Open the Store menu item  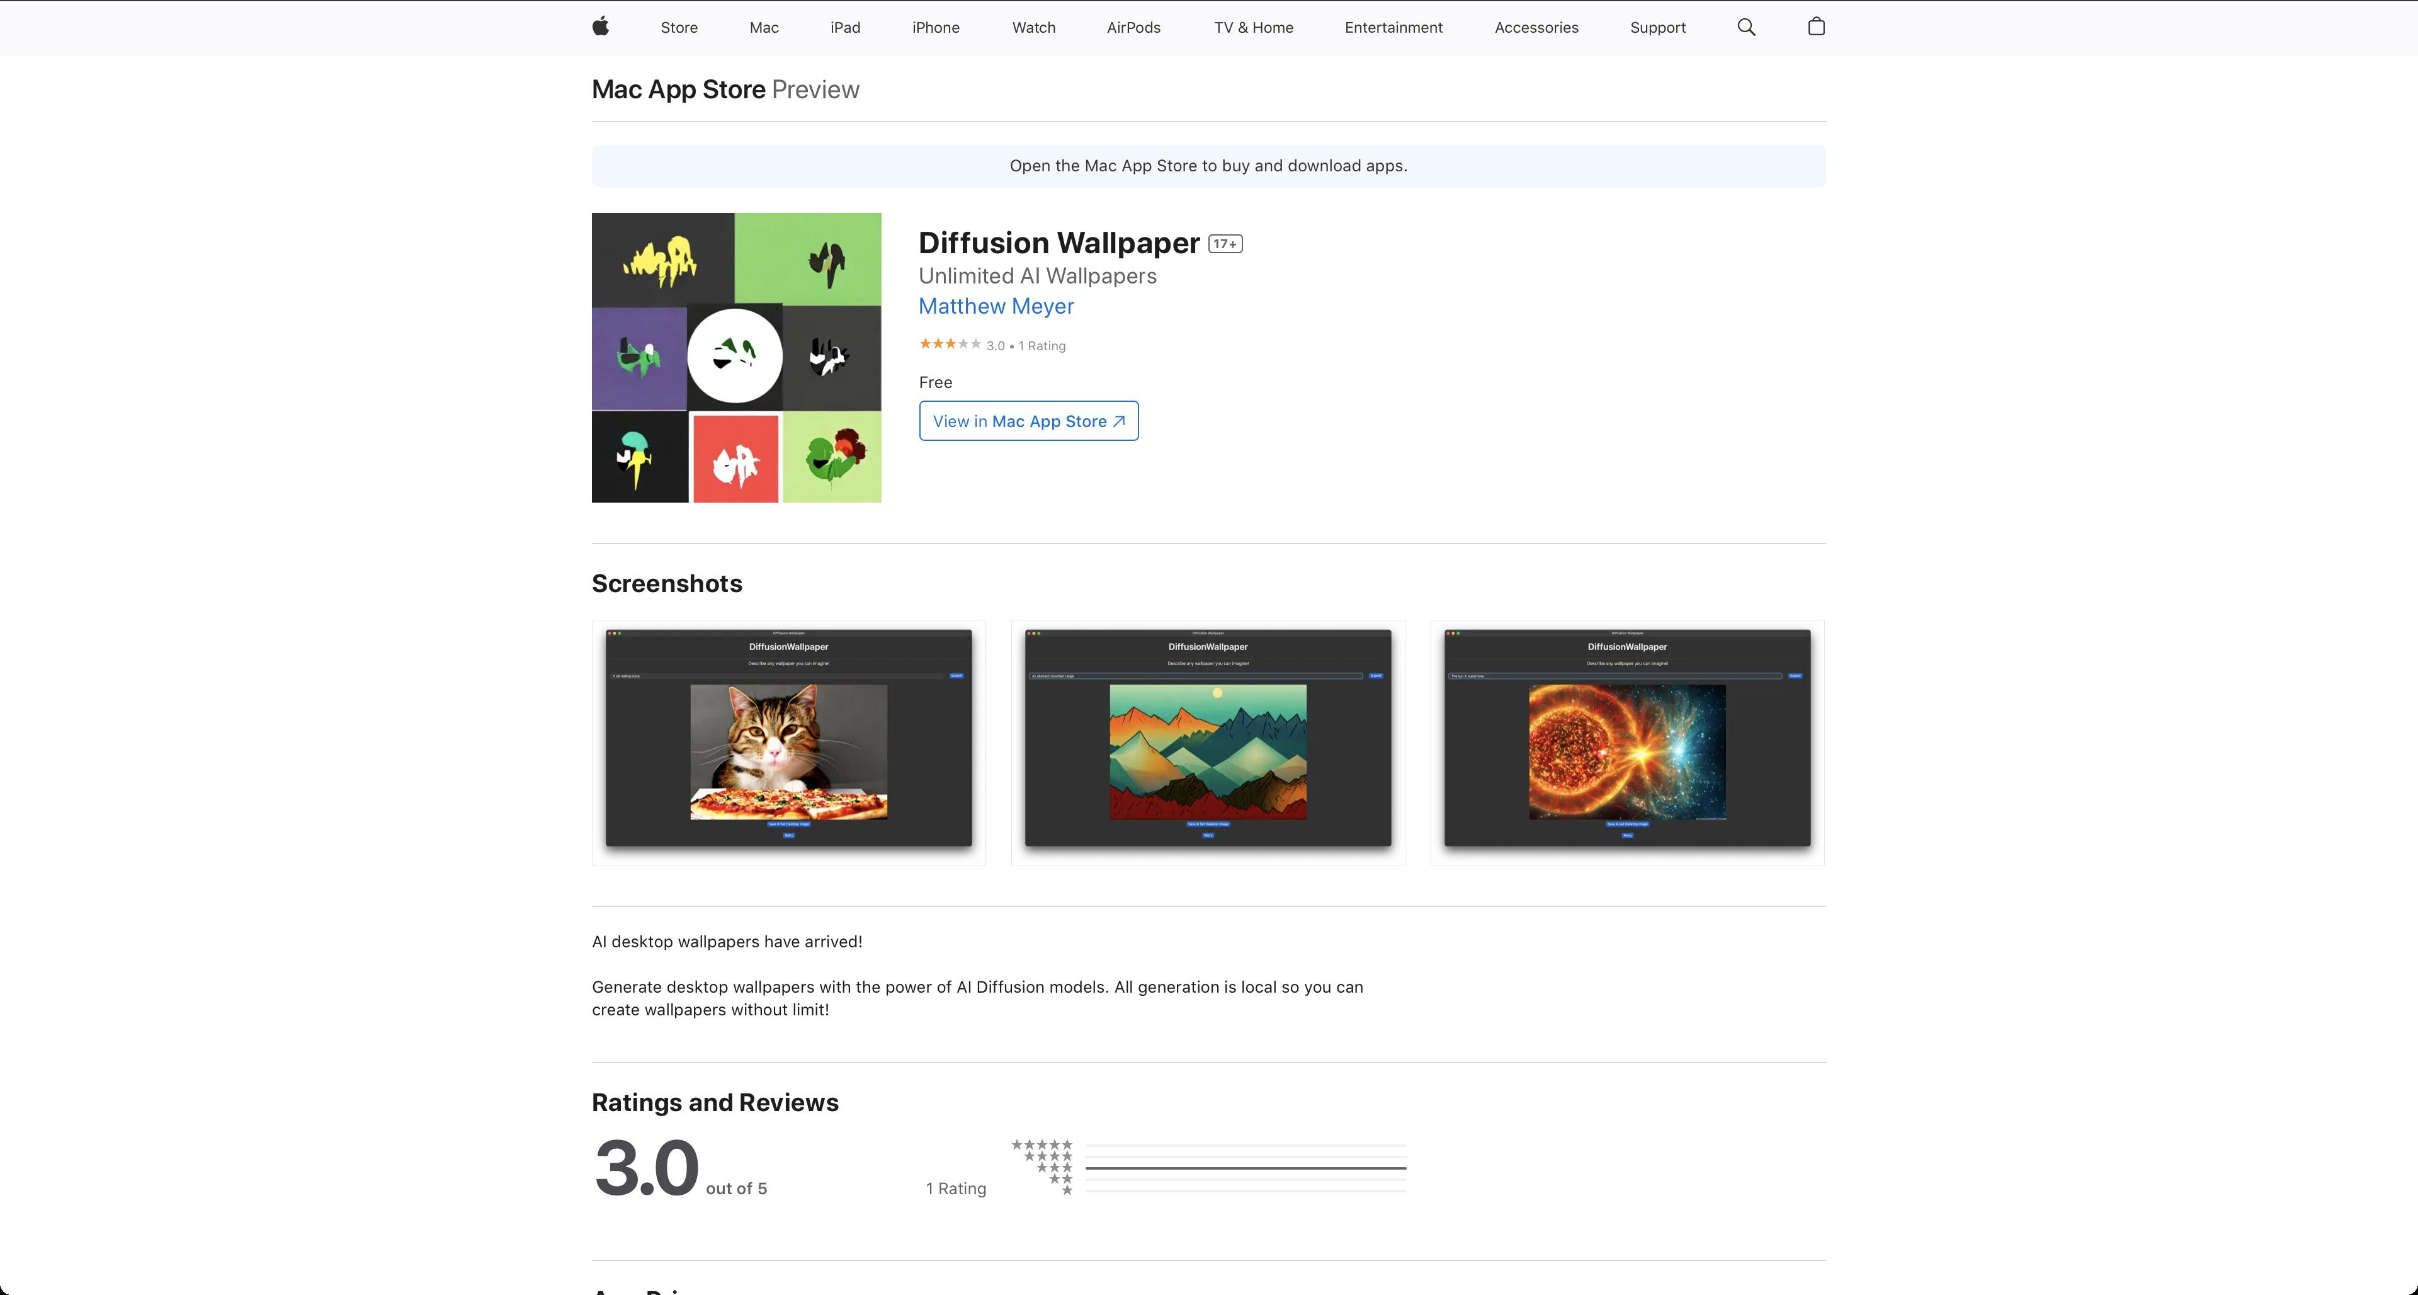click(679, 27)
